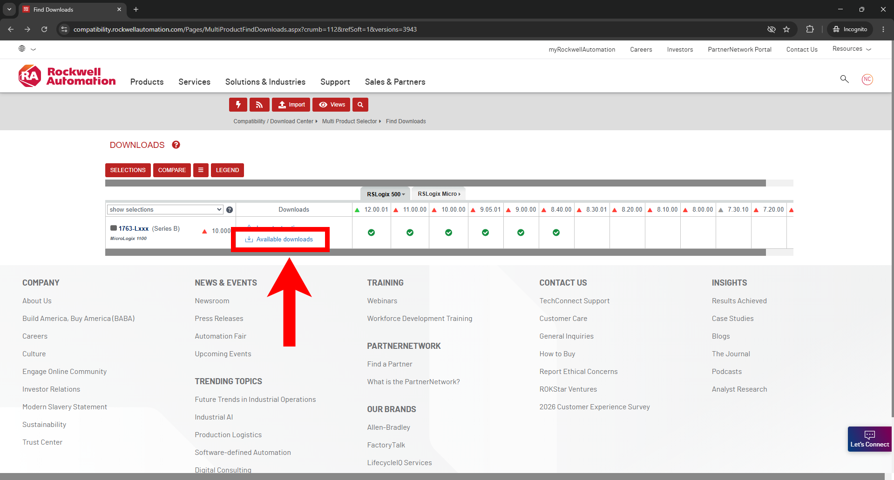This screenshot has width=894, height=480.
Task: Click the lightning bolt quick-access icon
Action: pos(238,105)
